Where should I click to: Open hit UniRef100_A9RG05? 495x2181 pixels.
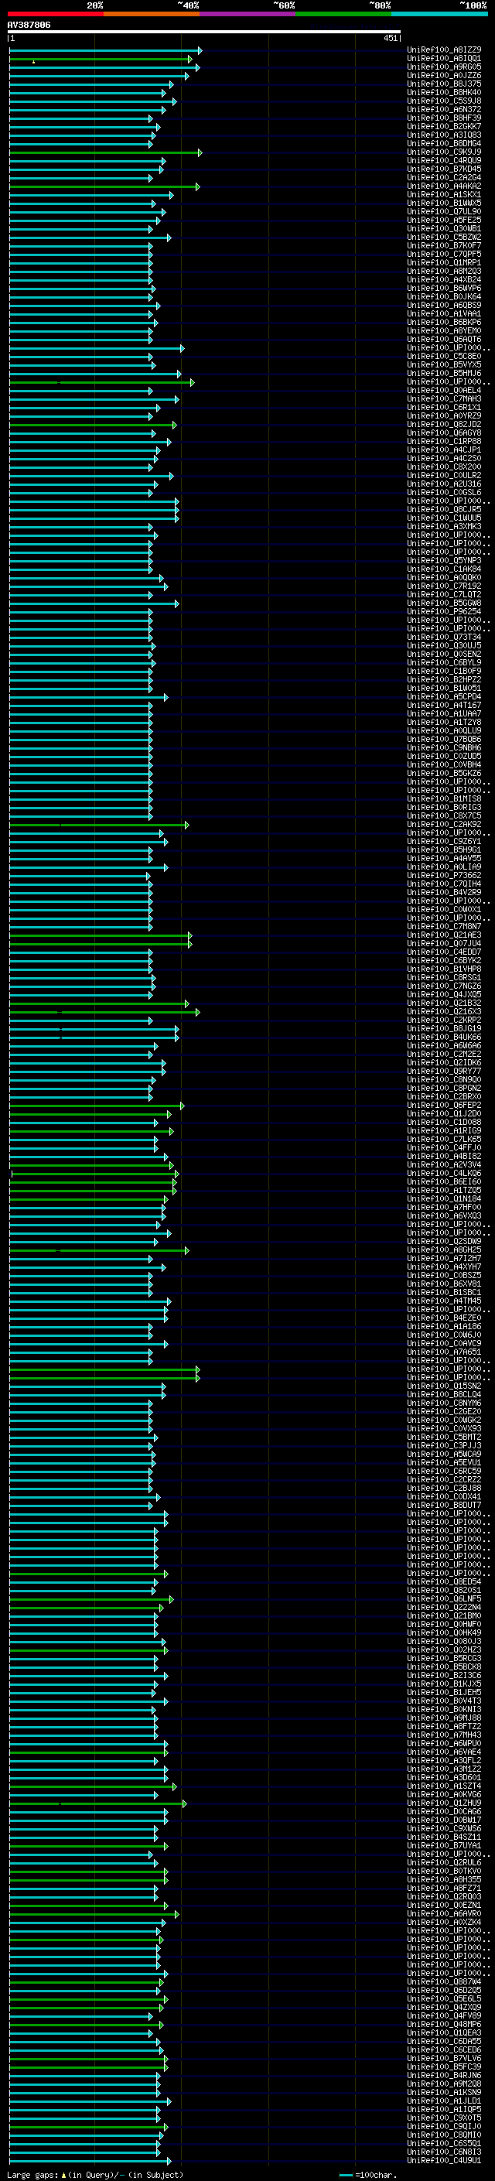[444, 67]
